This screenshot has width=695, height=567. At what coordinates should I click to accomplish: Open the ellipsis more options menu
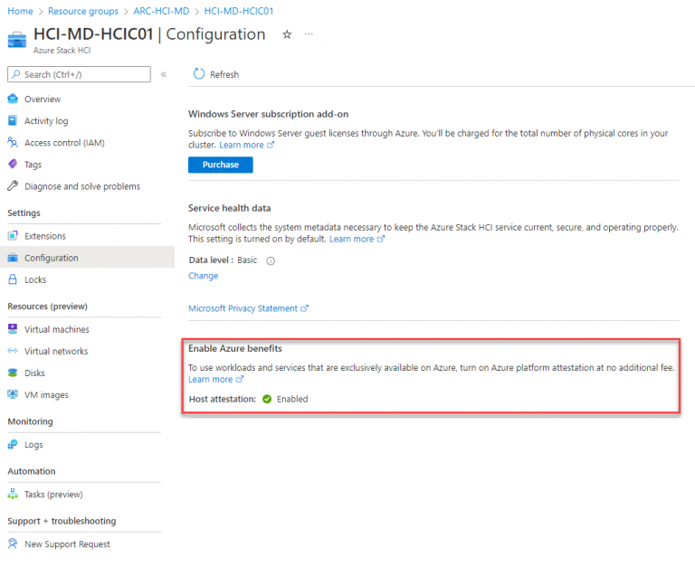pyautogui.click(x=309, y=34)
